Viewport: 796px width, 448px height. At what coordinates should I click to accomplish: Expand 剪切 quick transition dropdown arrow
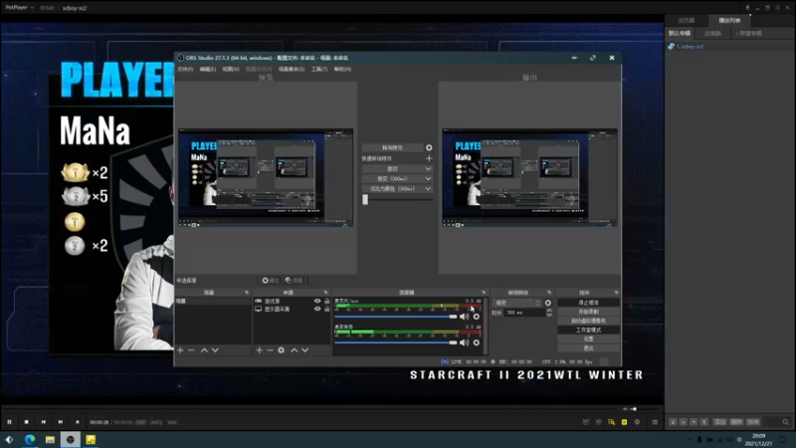pyautogui.click(x=428, y=168)
